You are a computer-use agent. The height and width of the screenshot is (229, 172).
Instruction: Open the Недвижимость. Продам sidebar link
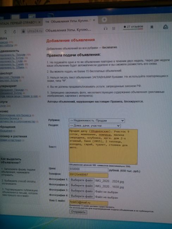tap(13, 55)
